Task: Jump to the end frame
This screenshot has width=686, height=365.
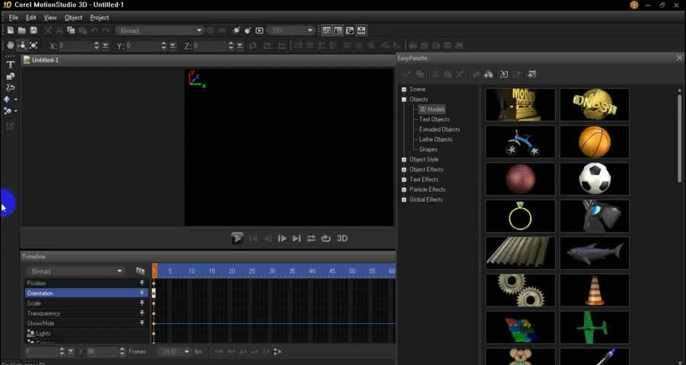Action: coord(297,238)
